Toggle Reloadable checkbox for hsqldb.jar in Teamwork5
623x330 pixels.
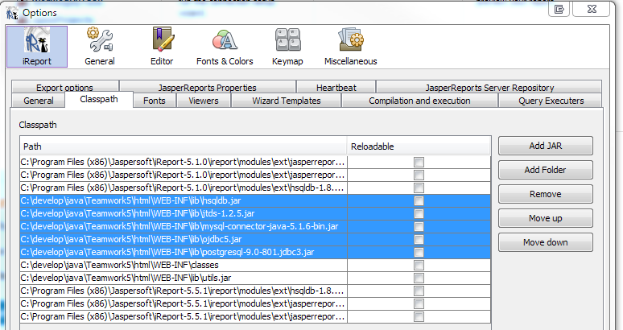[418, 200]
